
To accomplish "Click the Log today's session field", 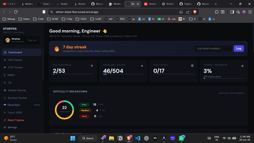I will click(x=213, y=48).
